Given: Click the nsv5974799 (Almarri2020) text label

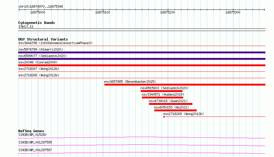Looking at the screenshot, I should click(x=41, y=49).
